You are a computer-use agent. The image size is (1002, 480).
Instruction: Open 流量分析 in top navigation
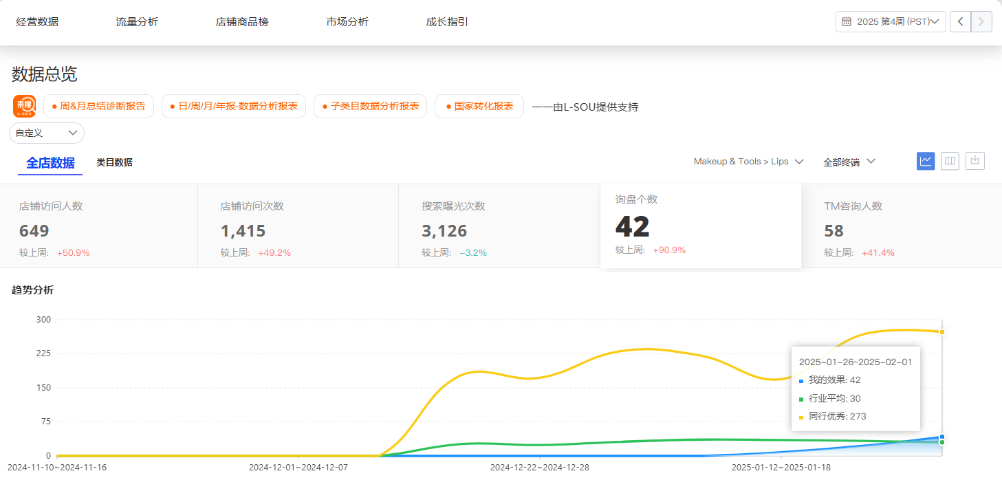coord(137,22)
